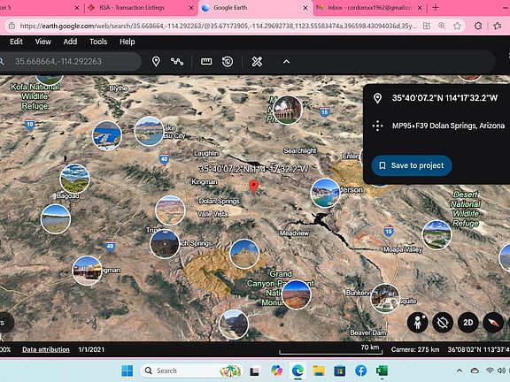
Task: Open File Explorer from the taskbar
Action: [x=319, y=371]
